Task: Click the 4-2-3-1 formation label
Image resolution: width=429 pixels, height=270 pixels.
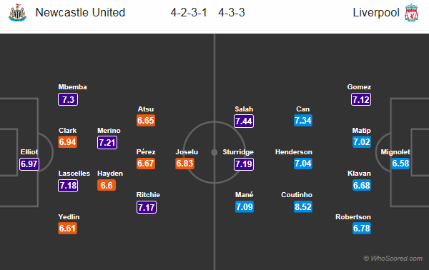Action: point(189,13)
